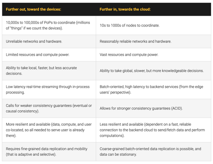Click the 'global, slower, but more knowledgeable' cell
This screenshot has width=213, height=164.
coord(153,70)
